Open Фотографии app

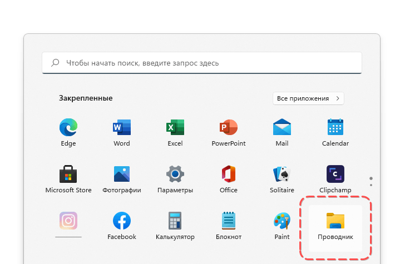(122, 179)
